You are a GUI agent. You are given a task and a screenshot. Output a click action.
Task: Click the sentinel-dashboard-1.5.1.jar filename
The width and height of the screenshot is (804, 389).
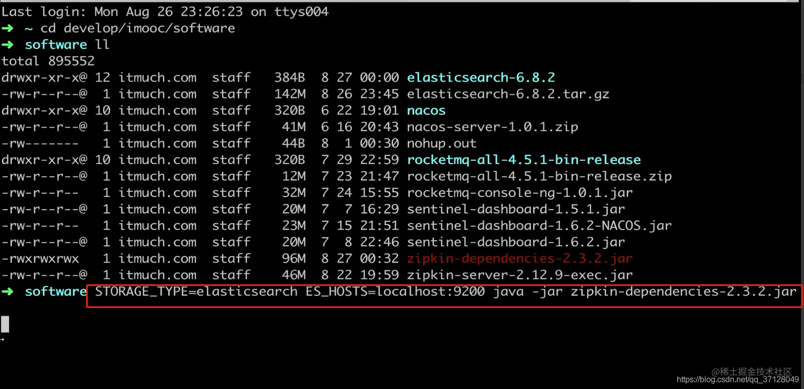pos(516,209)
